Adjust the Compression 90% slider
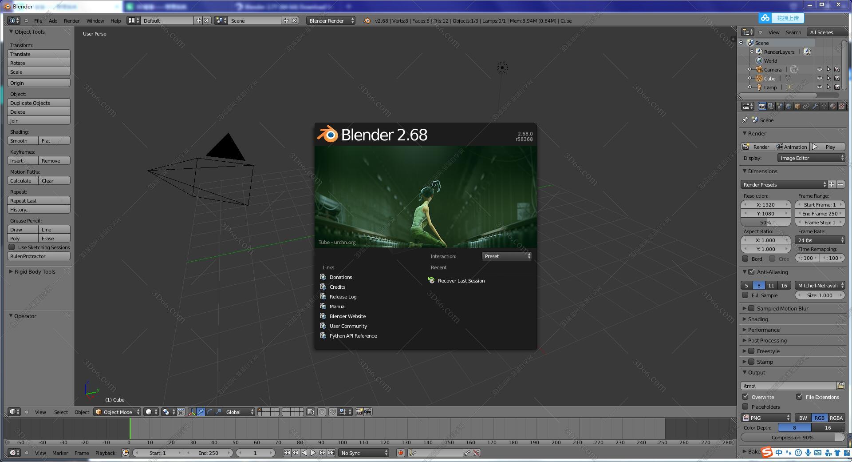 793,438
